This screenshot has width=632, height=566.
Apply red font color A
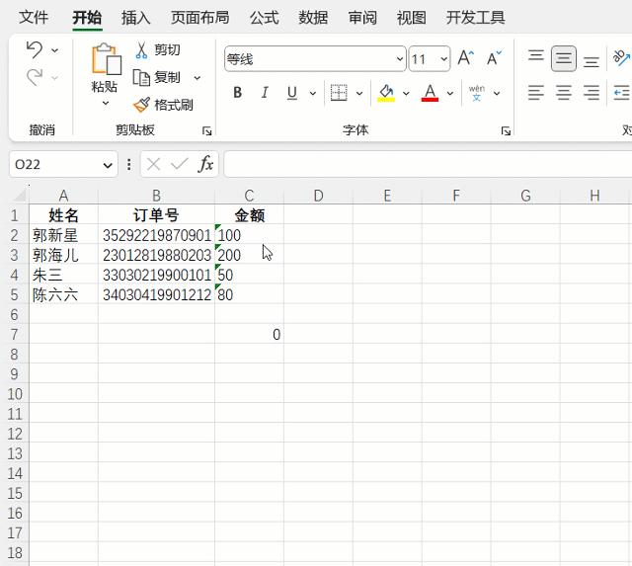tap(431, 93)
